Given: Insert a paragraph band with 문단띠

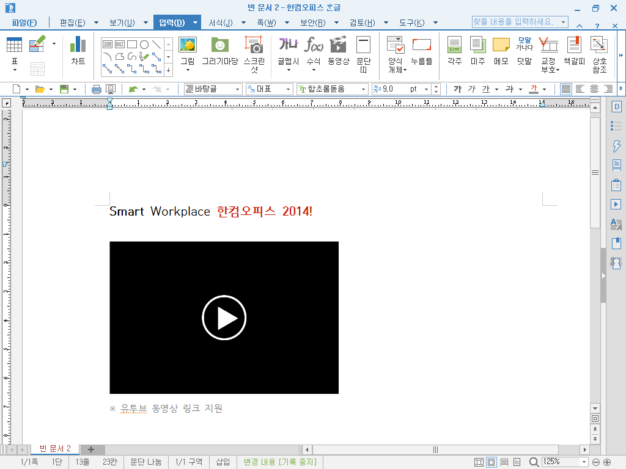Looking at the screenshot, I should click(363, 54).
